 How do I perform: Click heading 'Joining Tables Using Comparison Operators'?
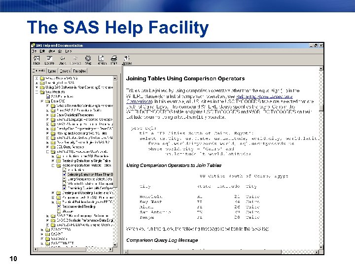[x=185, y=78]
